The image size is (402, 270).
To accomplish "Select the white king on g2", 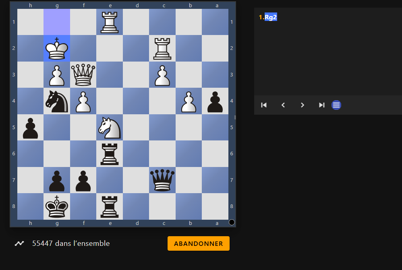I will click(x=57, y=48).
